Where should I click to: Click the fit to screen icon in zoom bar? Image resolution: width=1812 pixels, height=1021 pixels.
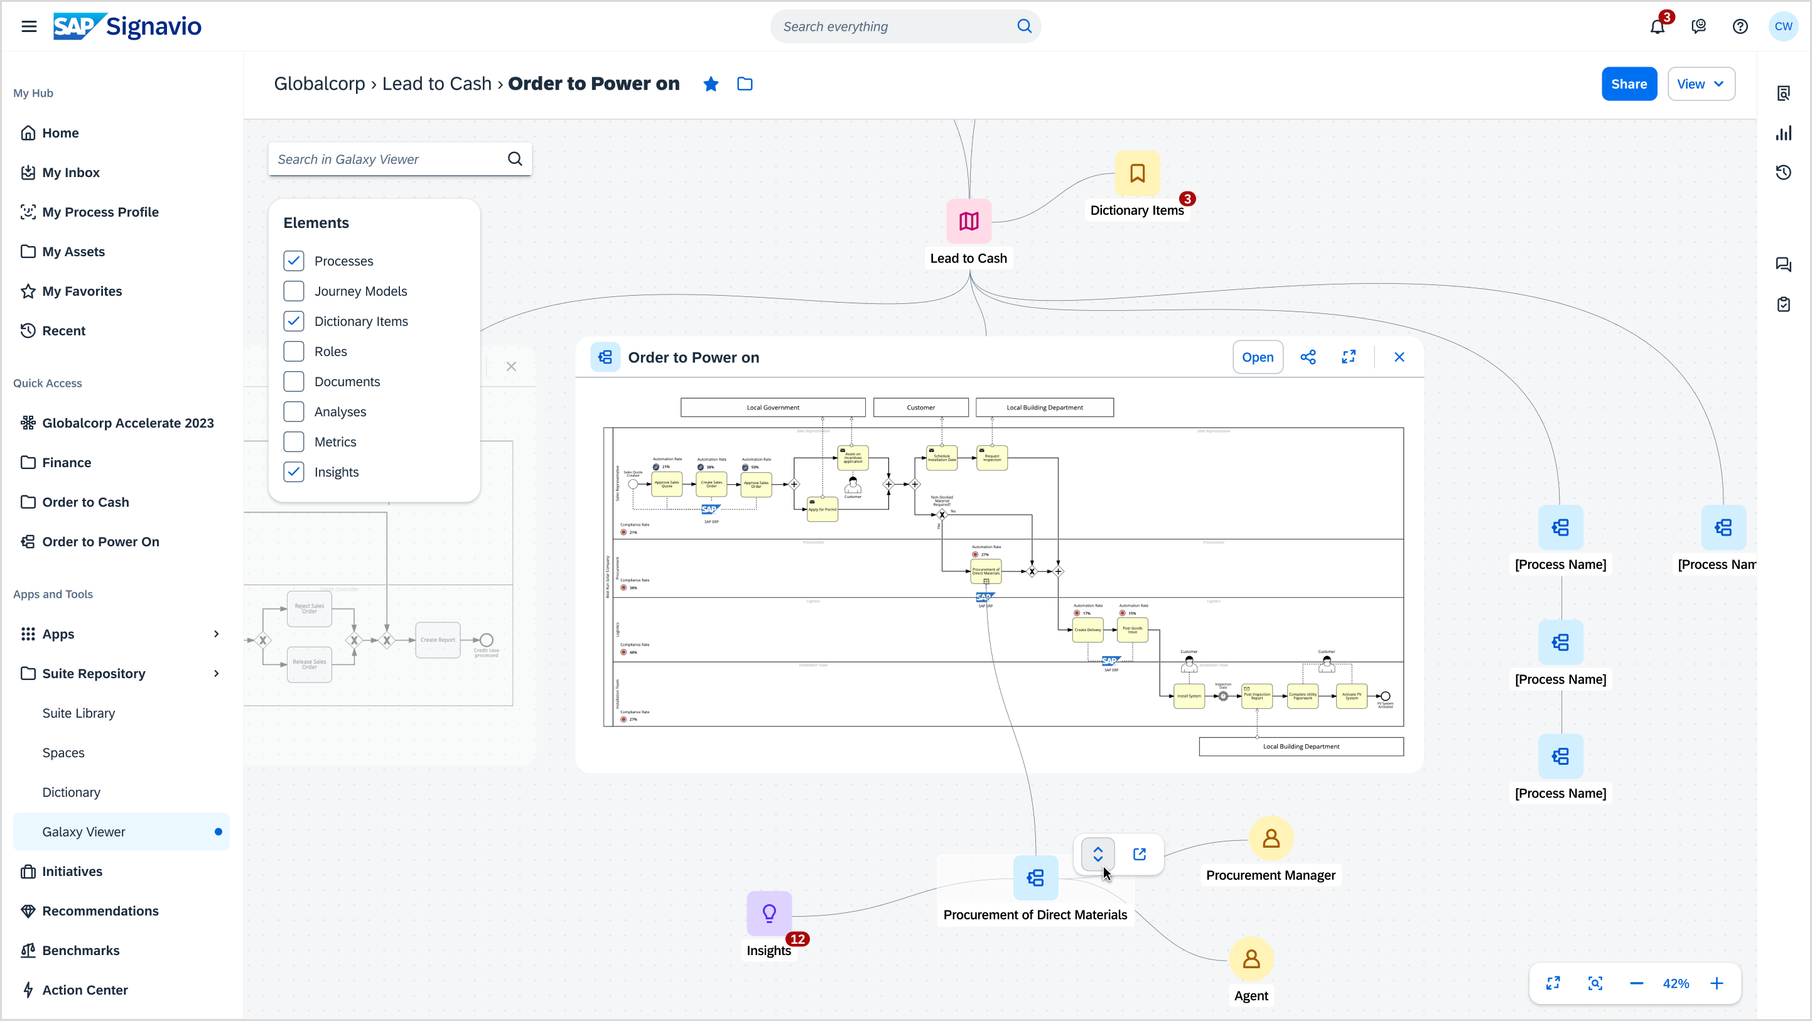1553,984
